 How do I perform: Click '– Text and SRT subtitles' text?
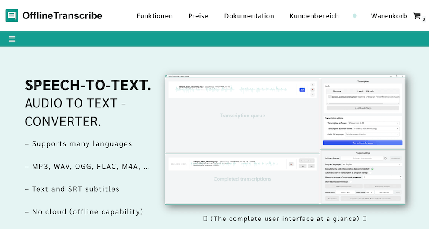[72, 189]
